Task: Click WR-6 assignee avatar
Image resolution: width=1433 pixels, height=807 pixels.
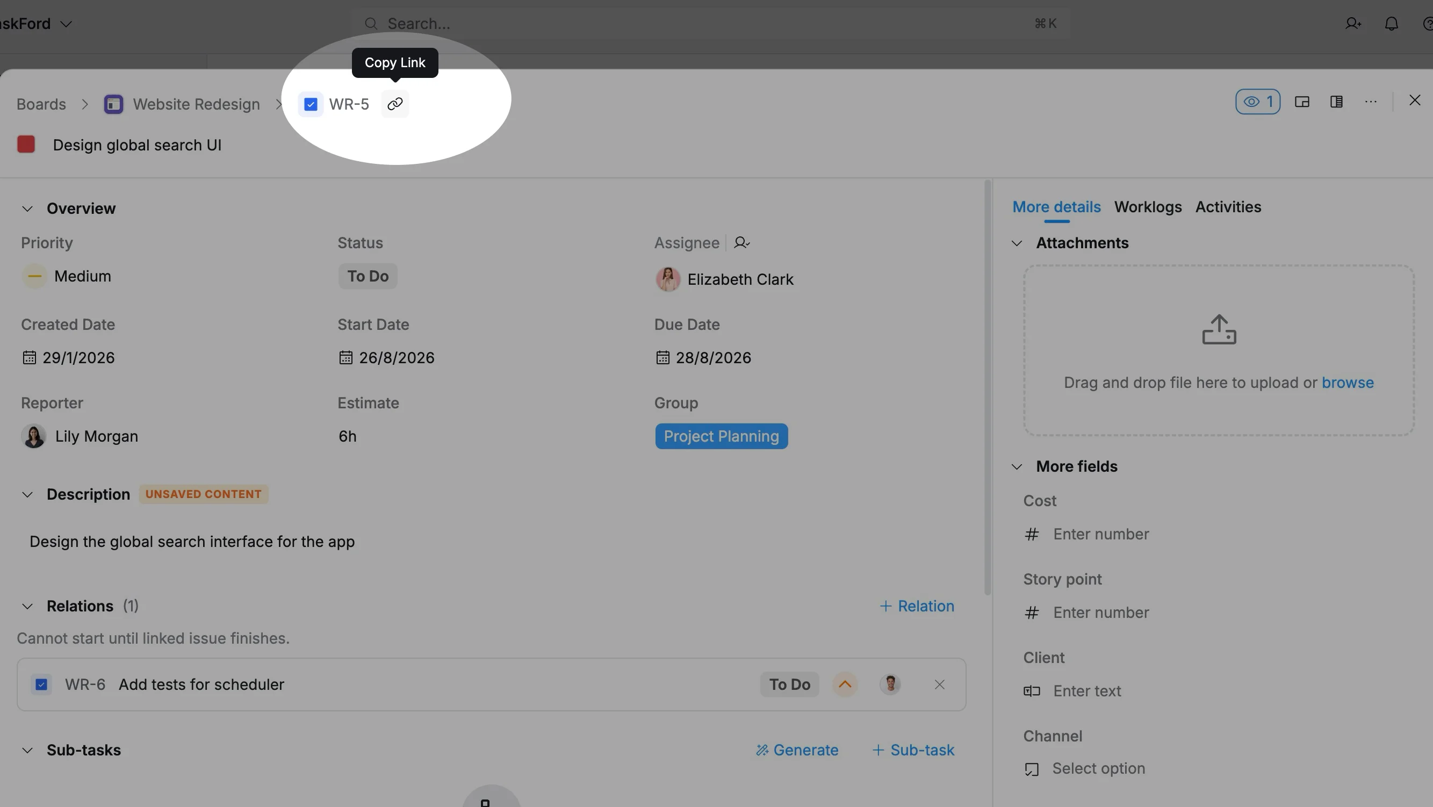Action: 890,684
